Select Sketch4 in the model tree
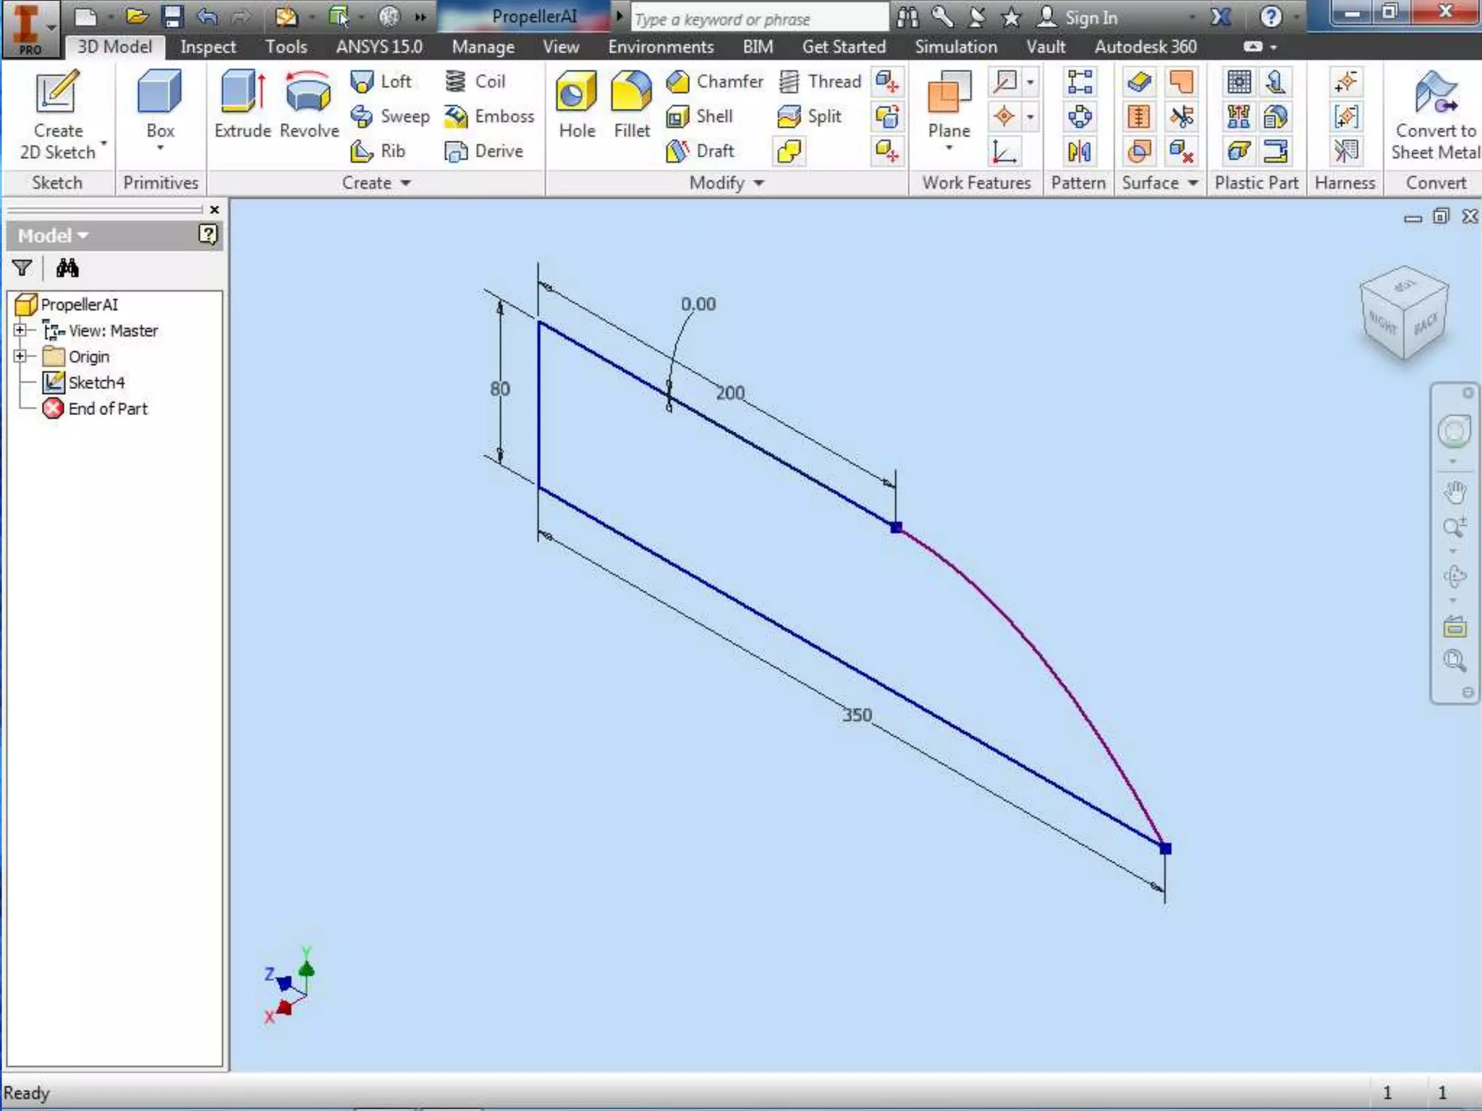Screen dimensions: 1482x1111 pyautogui.click(x=96, y=382)
